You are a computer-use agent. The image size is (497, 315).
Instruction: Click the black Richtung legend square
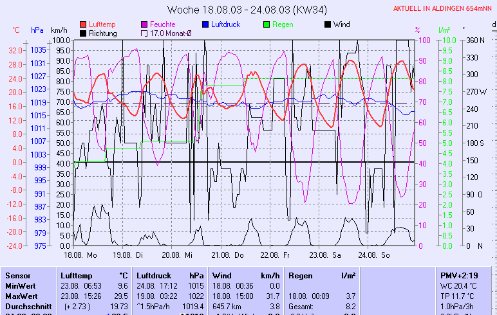(83, 33)
